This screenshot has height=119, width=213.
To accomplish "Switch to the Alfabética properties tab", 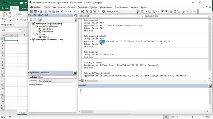I will pyautogui.click(x=33, y=81).
